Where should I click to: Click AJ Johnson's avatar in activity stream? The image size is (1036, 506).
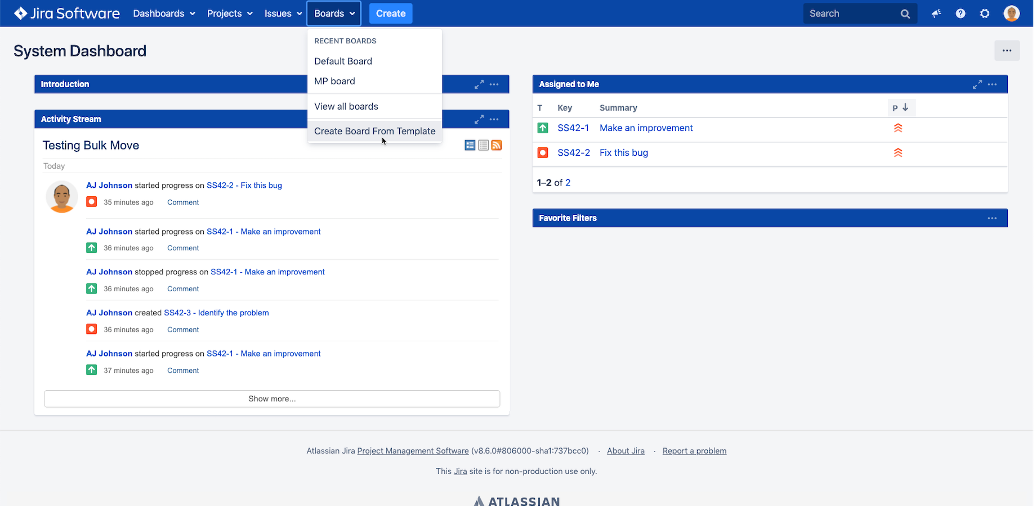click(62, 197)
